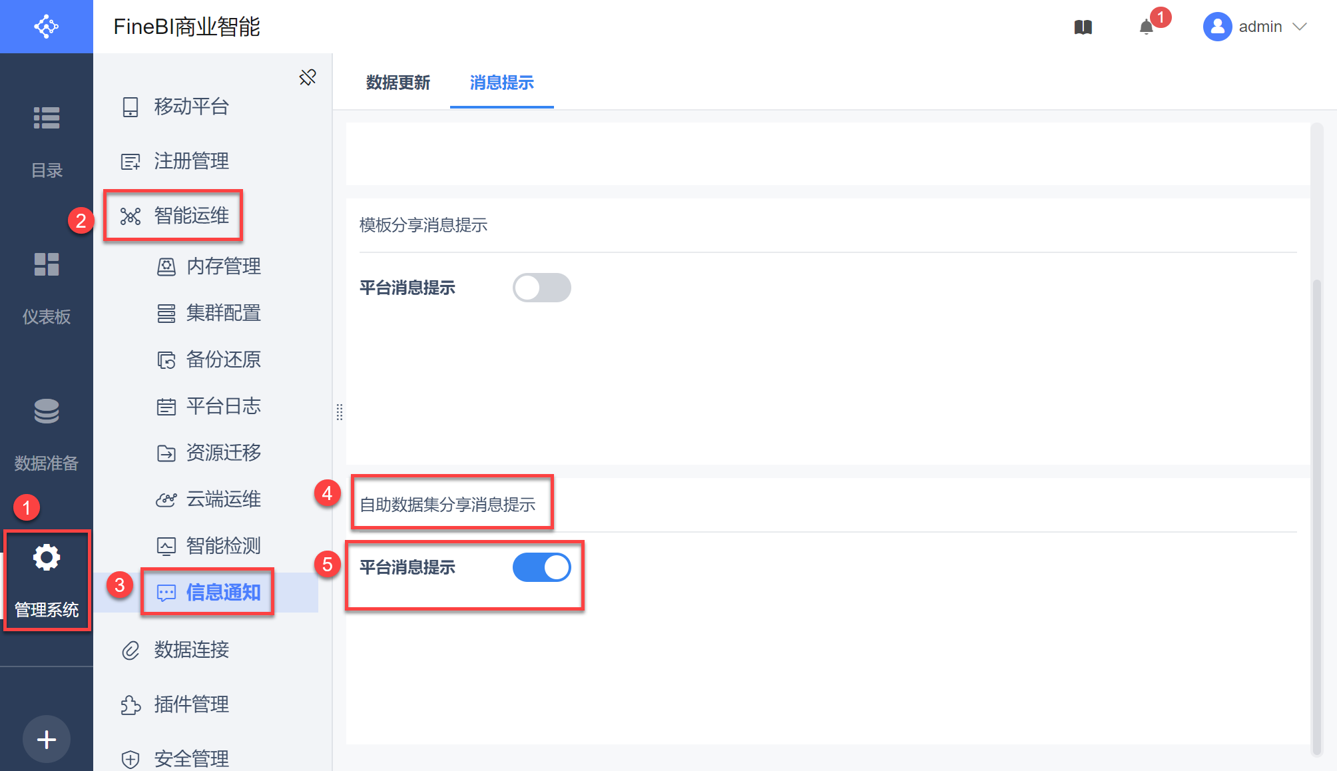
Task: Click the FineBI logo icon
Action: tap(46, 27)
